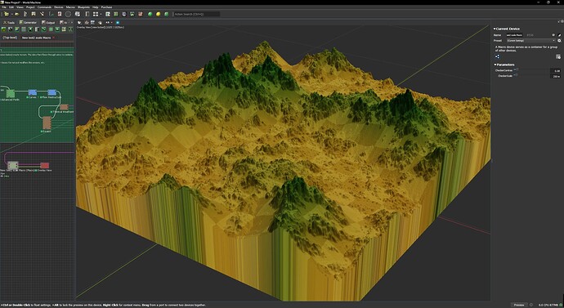Switch to the Output device tab
This screenshot has height=308, width=564.
pos(48,23)
